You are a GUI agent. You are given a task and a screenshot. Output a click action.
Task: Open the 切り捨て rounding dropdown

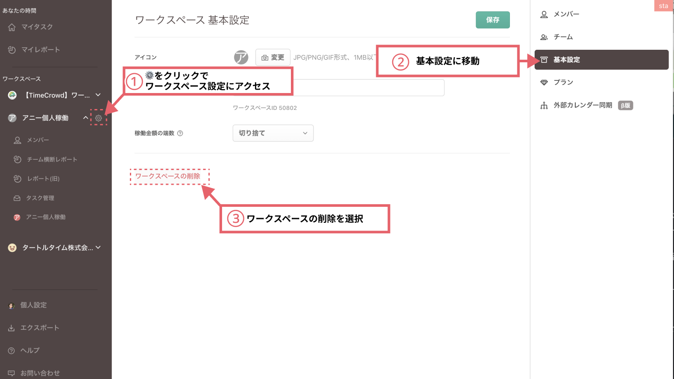273,133
